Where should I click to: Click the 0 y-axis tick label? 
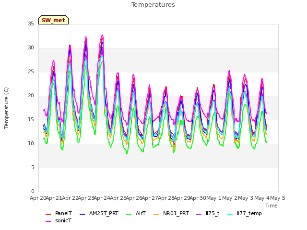(33, 191)
